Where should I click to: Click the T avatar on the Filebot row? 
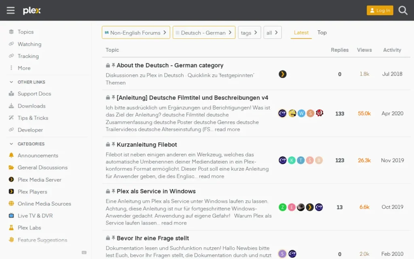pos(300,160)
